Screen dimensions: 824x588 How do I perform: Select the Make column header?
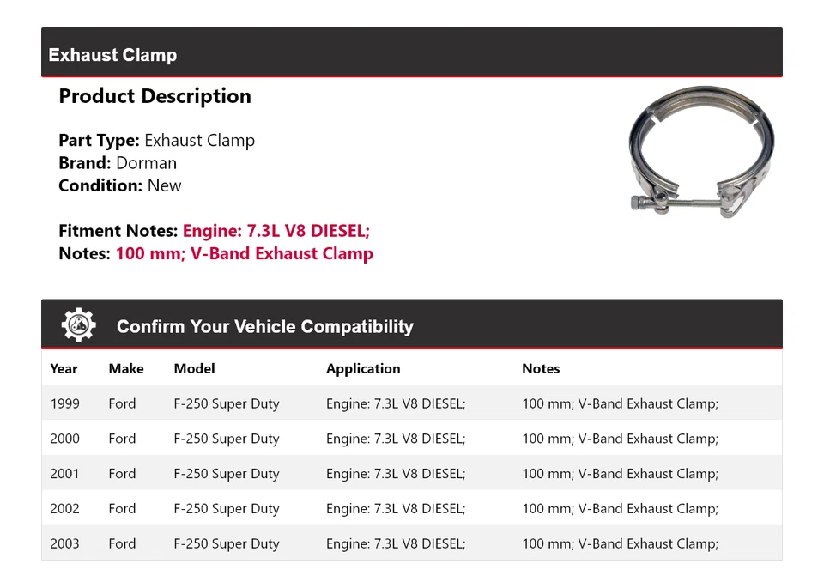pyautogui.click(x=126, y=368)
